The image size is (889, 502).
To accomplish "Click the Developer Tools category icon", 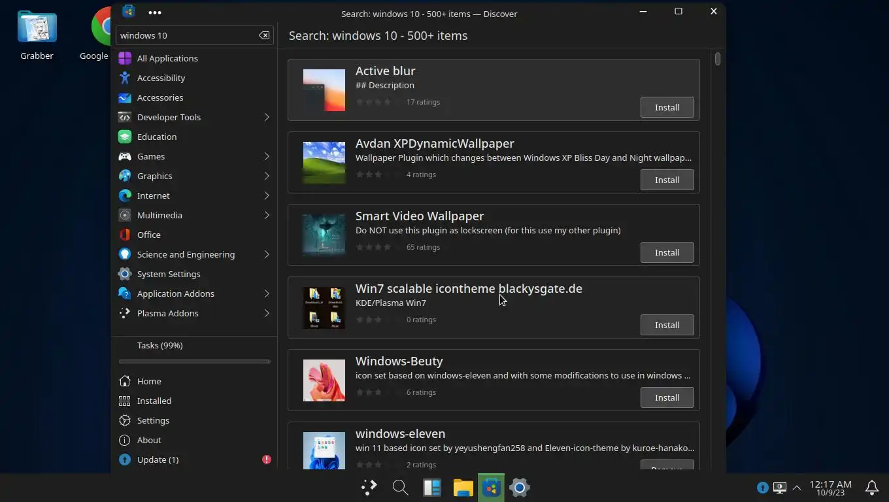I will point(125,117).
